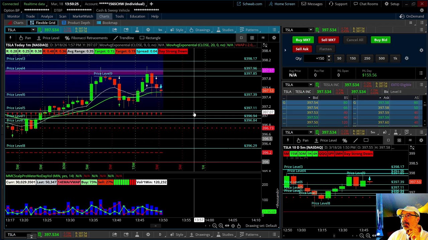Image resolution: width=428 pixels, height=240 pixels.
Task: Open the Analyze tab
Action: tap(47, 16)
